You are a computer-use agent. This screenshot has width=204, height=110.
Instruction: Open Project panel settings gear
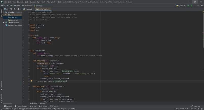pos(18,9)
